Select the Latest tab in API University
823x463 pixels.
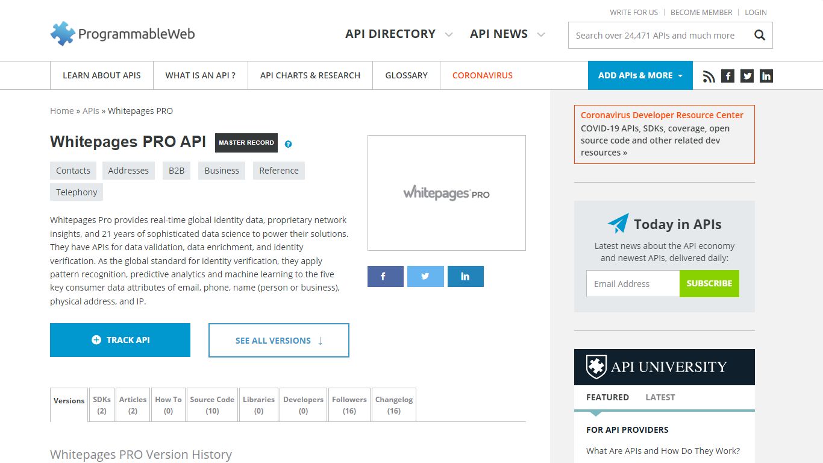660,397
